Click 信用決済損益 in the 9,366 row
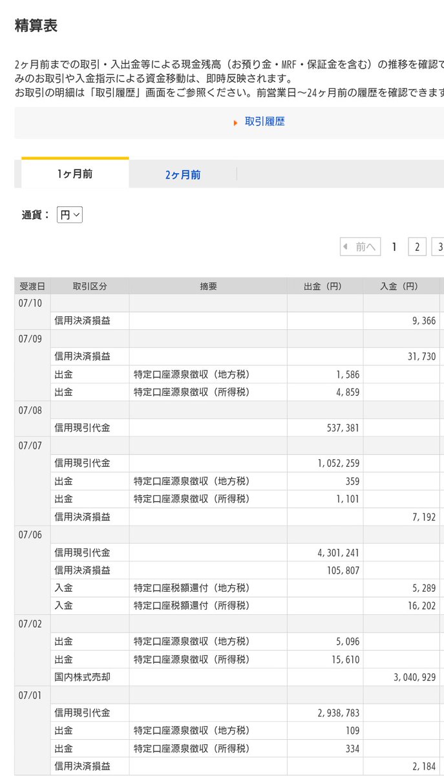The height and width of the screenshot is (776, 444). [83, 320]
